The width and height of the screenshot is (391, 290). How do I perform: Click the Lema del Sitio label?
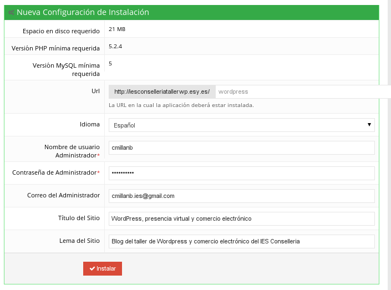coord(79,241)
